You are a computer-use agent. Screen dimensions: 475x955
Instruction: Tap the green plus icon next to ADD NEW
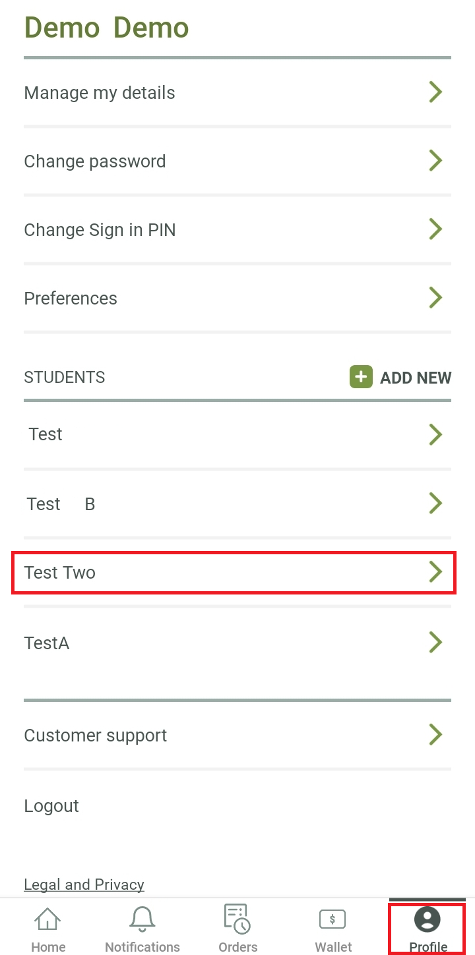[x=360, y=377]
